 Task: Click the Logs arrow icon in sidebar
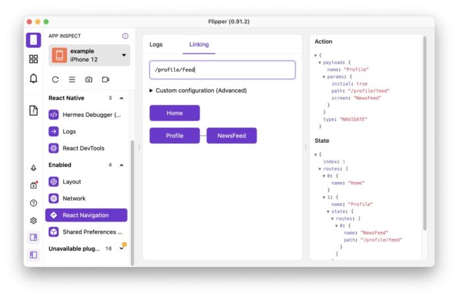pos(53,132)
